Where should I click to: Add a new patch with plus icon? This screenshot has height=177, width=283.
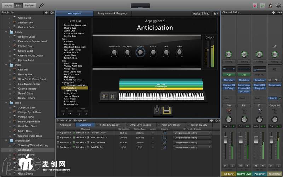tap(46, 13)
